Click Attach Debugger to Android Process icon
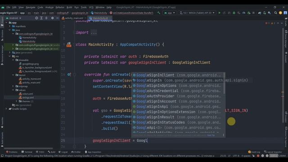 click(x=249, y=13)
